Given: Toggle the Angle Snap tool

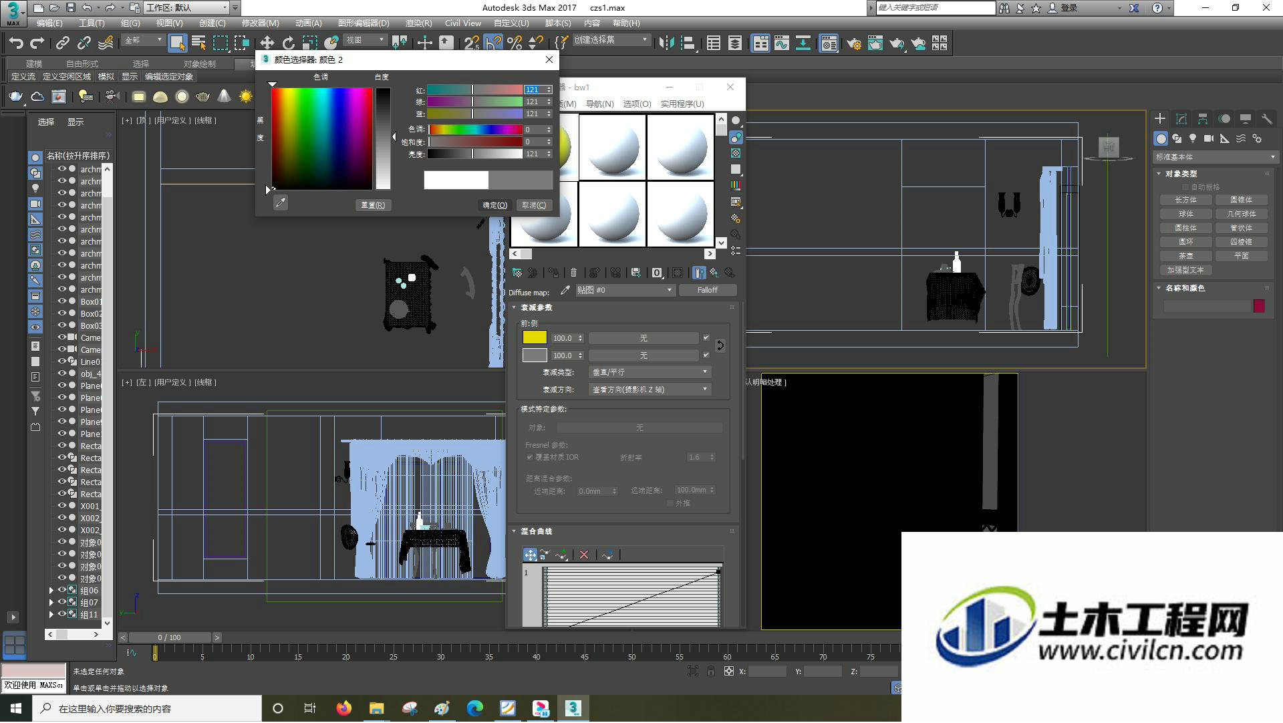Looking at the screenshot, I should point(493,43).
